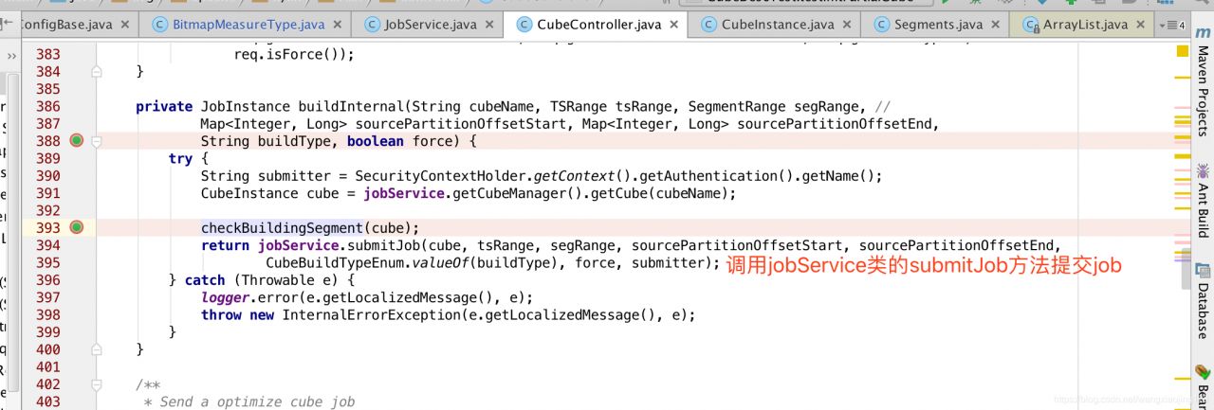Close the ArrayList.java tab
This screenshot has width=1214, height=410.
point(1142,26)
